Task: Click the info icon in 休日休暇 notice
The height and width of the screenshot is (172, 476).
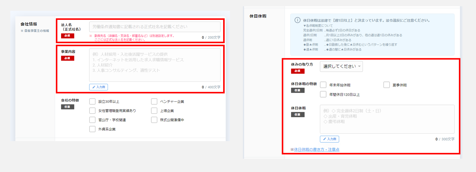Action: (297, 20)
